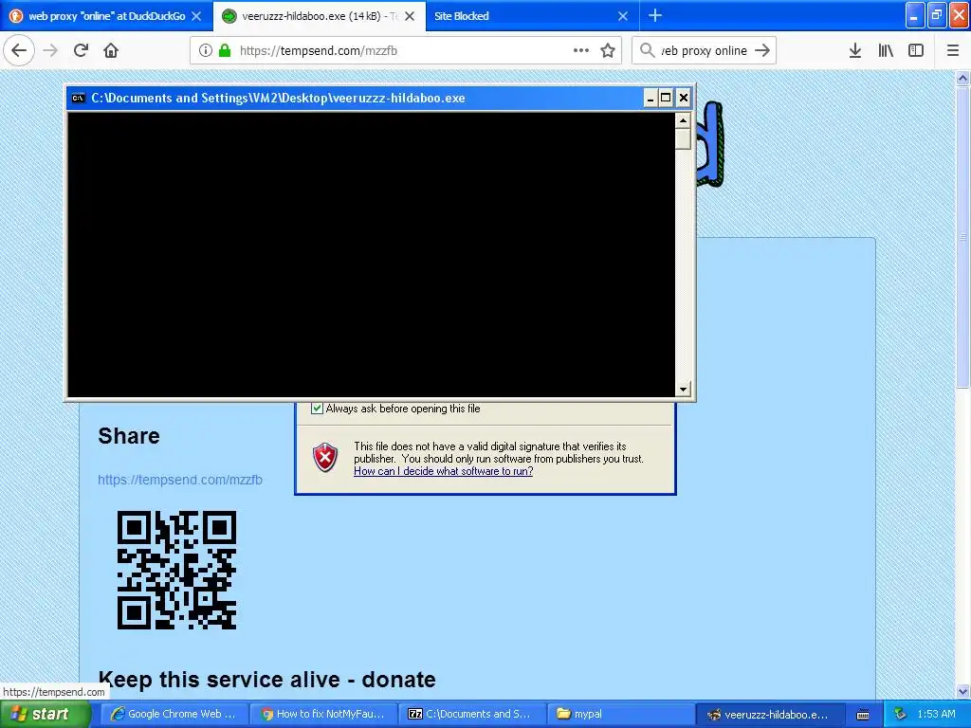Open a new browser tab
The height and width of the screenshot is (728, 971).
click(655, 15)
